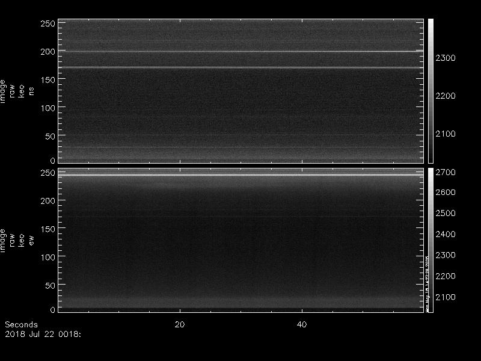Click the 250 tick label on ns keogram axis

[47, 23]
